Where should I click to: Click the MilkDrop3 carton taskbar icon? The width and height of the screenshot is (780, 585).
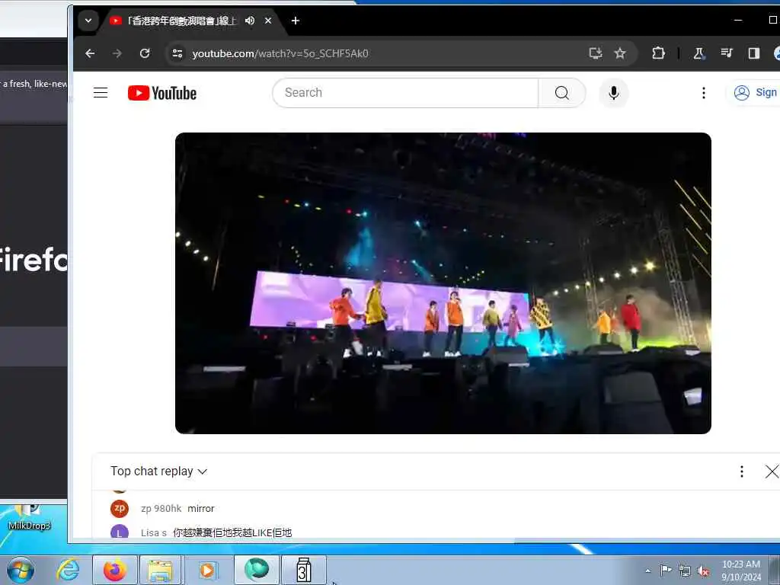pos(304,570)
